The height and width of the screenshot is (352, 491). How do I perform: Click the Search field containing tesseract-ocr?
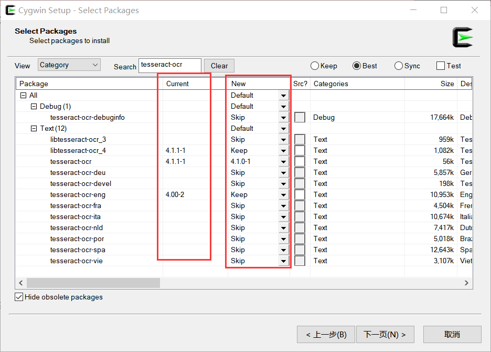coord(170,65)
